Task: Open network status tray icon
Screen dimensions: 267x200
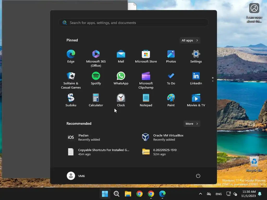Action: pos(228,194)
